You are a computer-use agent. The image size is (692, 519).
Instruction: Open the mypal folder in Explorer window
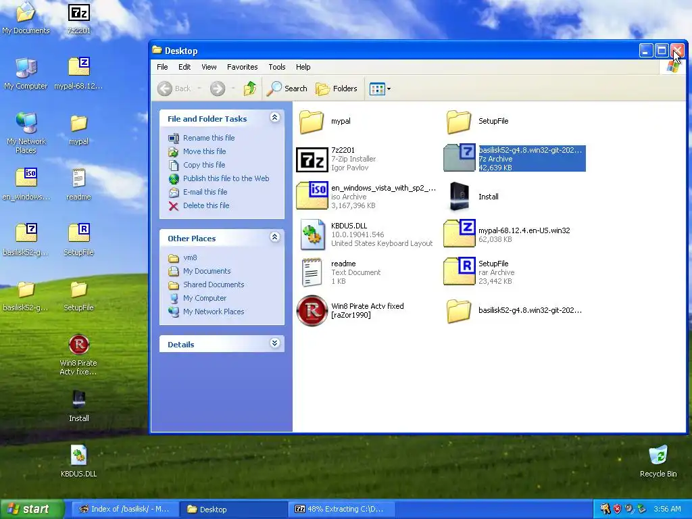(325, 121)
